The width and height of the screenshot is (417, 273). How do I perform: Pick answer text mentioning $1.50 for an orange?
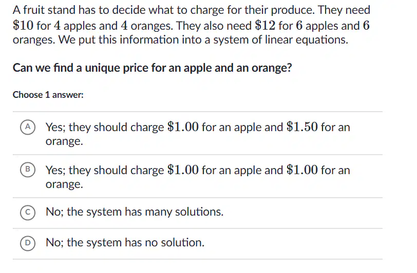198,134
